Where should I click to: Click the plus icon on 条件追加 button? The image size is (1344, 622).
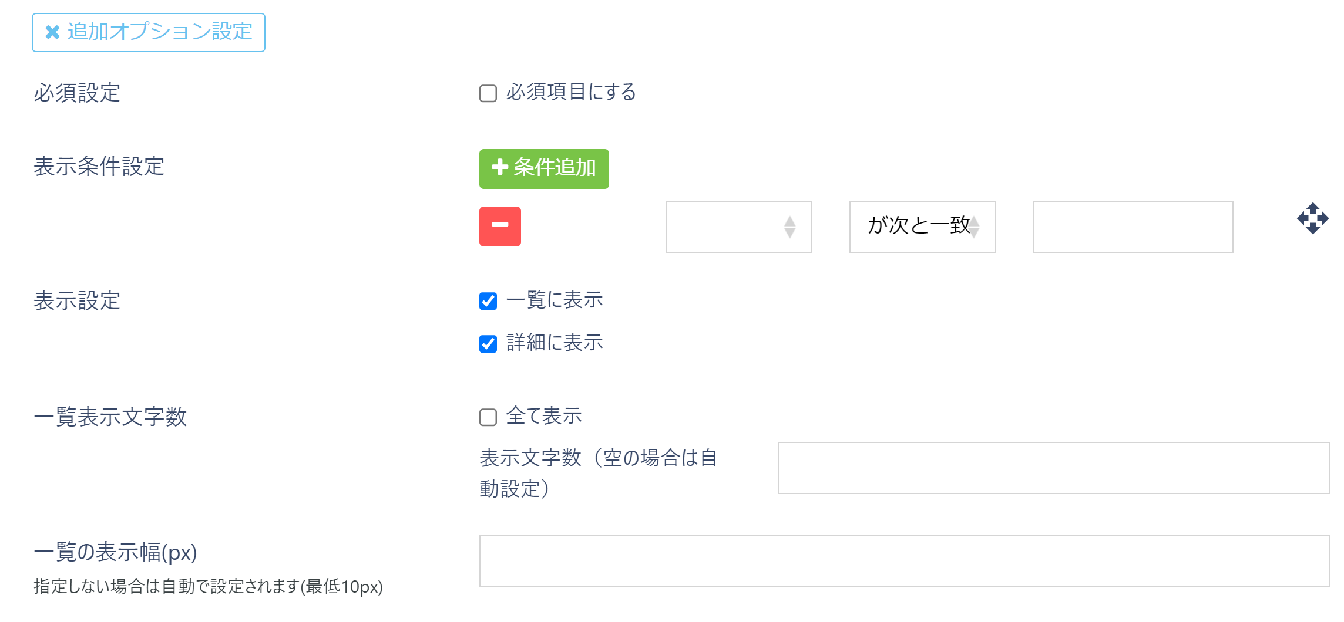tap(500, 168)
